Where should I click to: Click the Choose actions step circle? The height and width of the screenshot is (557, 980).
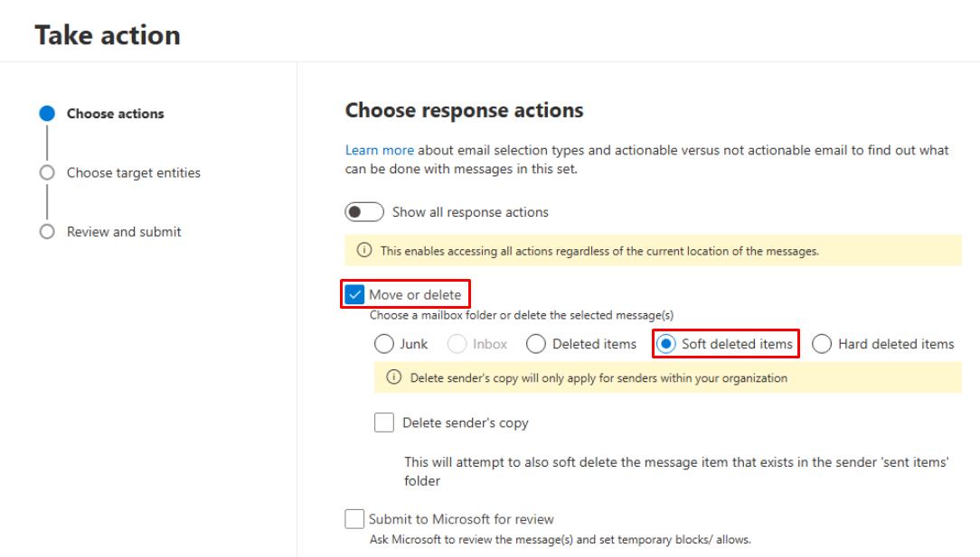pyautogui.click(x=47, y=114)
